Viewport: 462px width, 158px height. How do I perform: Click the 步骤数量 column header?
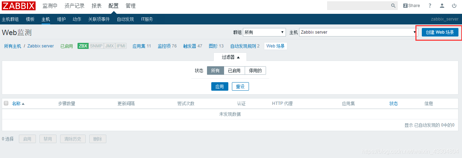[67, 103]
